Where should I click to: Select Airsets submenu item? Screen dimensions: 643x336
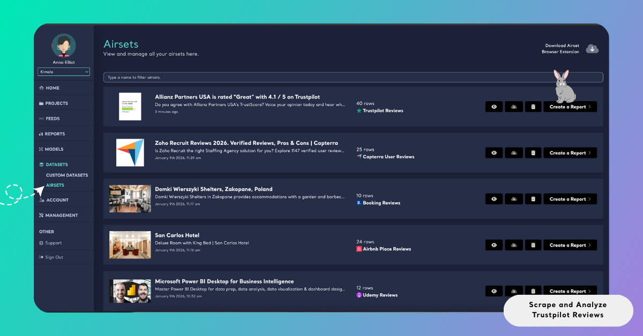pyautogui.click(x=55, y=185)
